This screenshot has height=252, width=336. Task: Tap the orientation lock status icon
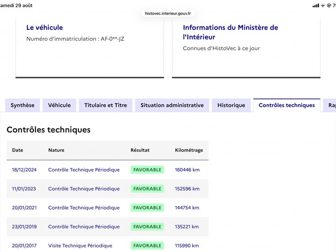pyautogui.click(x=329, y=5)
